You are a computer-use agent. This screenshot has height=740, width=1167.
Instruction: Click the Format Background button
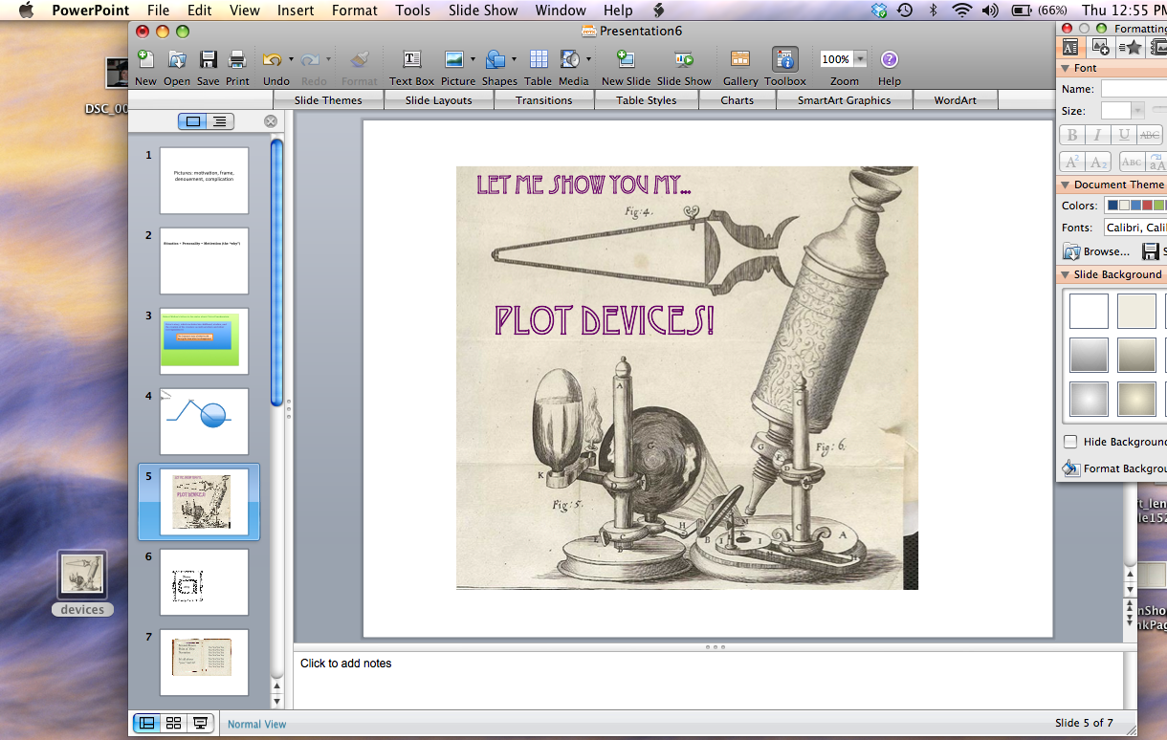pyautogui.click(x=1070, y=468)
